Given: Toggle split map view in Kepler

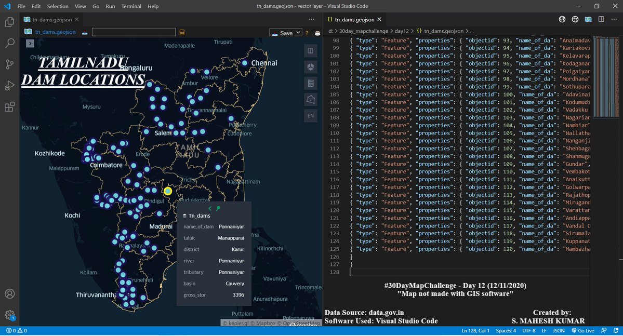Looking at the screenshot, I should (x=310, y=51).
